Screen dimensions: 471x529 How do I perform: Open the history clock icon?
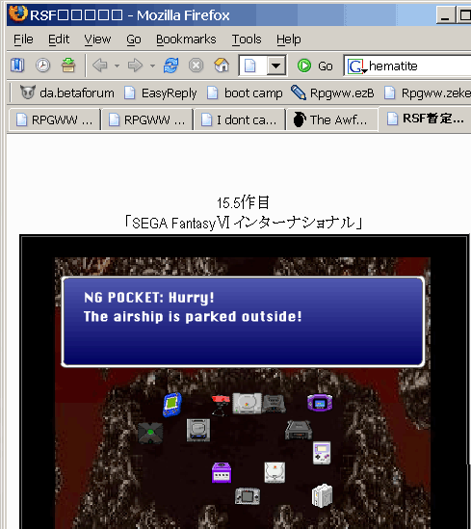(x=42, y=66)
